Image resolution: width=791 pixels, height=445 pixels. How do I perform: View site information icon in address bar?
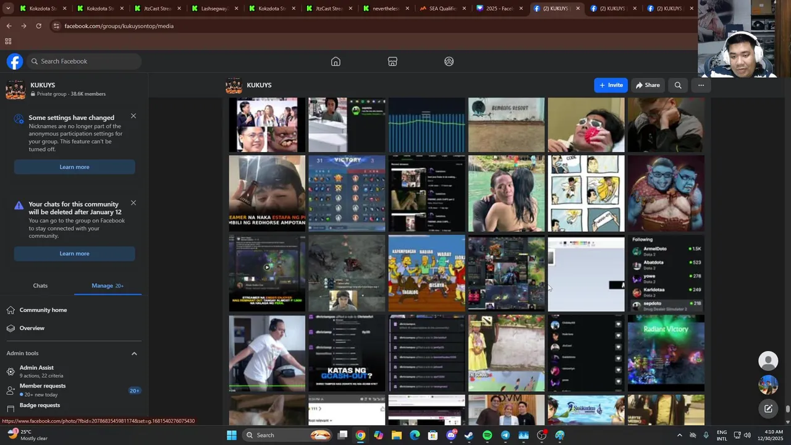pyautogui.click(x=56, y=26)
